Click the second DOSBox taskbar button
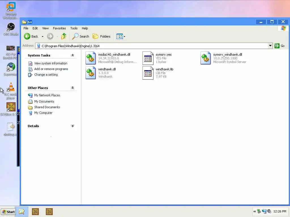Image resolution: width=290 pixels, height=217 pixels. point(49,212)
